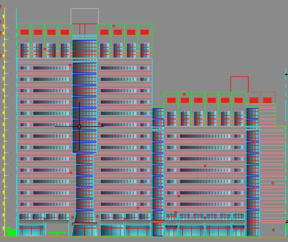Pick the green shrub at bottom-left corner

[x=11, y=231]
